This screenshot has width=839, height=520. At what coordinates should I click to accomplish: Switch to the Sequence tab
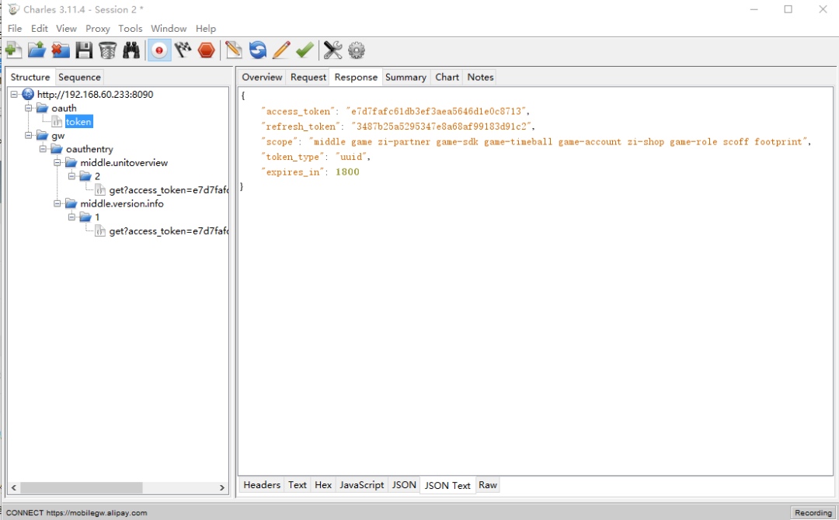[79, 77]
